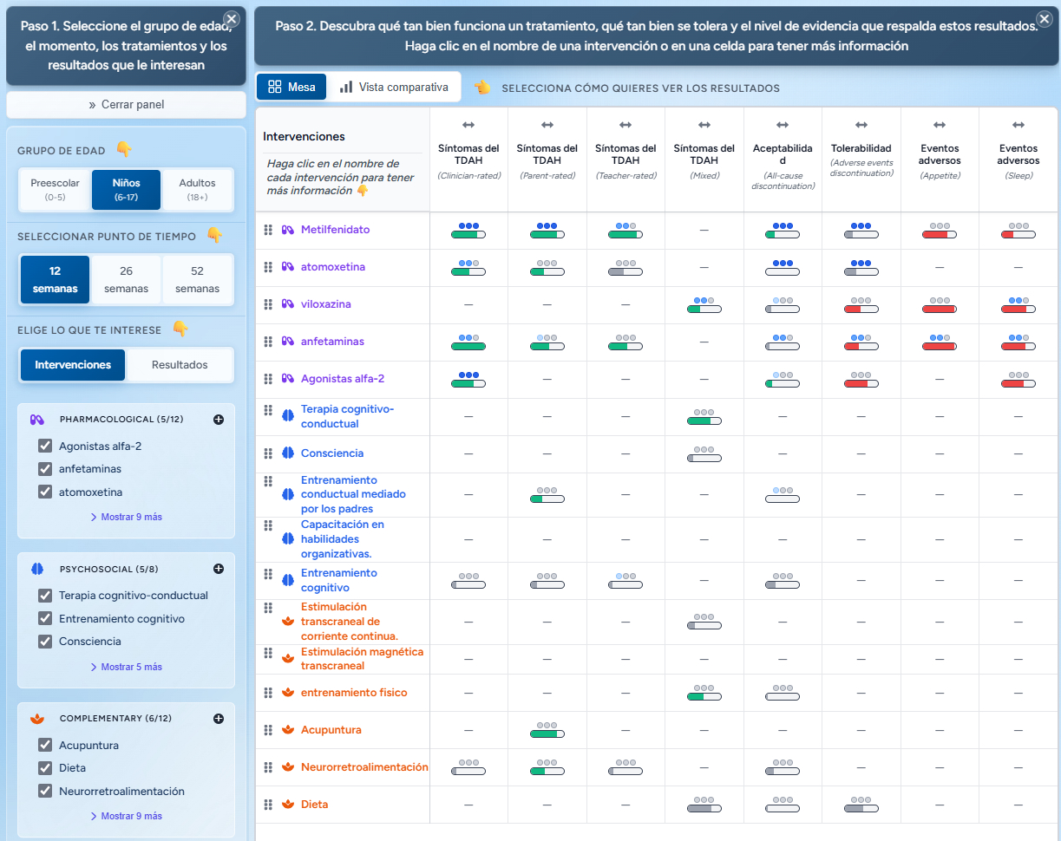This screenshot has height=841, width=1061.
Task: Uncheck the Agonistas alfa-2 checkbox
Action: (x=45, y=446)
